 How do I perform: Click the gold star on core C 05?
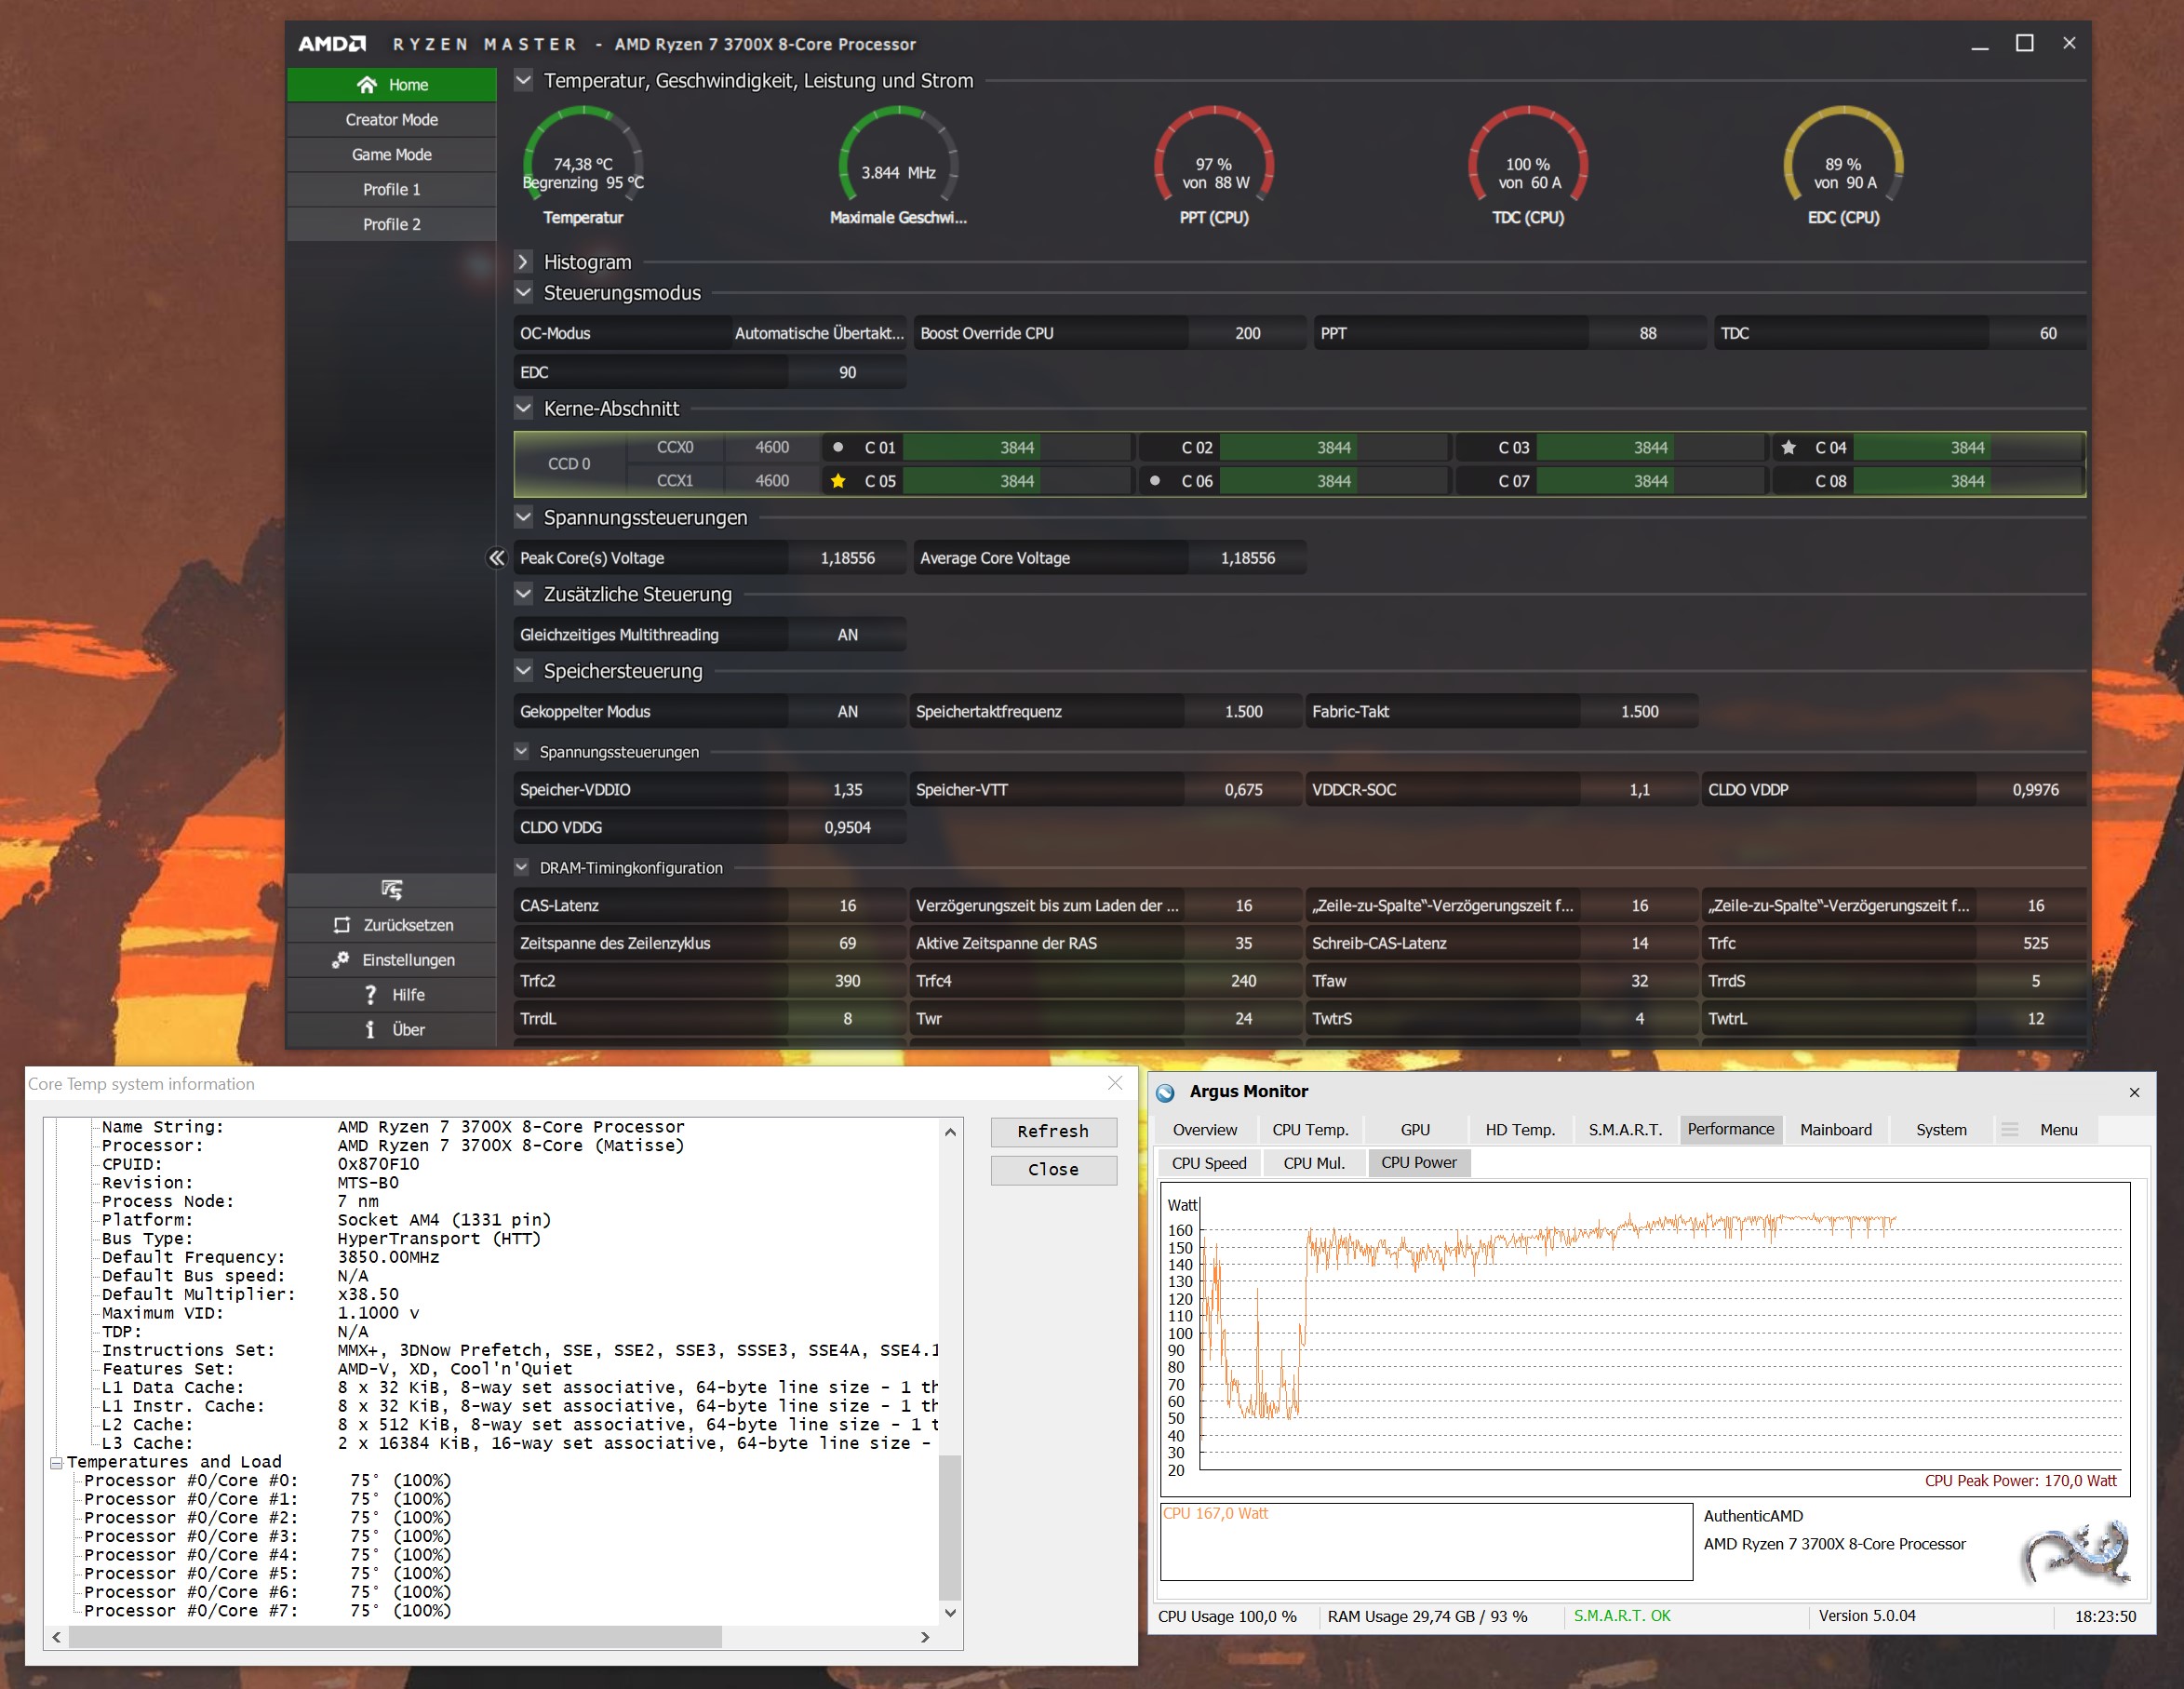[x=838, y=481]
